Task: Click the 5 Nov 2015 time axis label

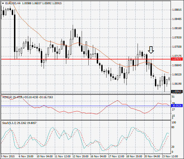Action: click(8, 156)
